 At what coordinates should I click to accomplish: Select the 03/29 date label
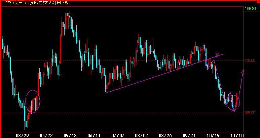(22, 136)
